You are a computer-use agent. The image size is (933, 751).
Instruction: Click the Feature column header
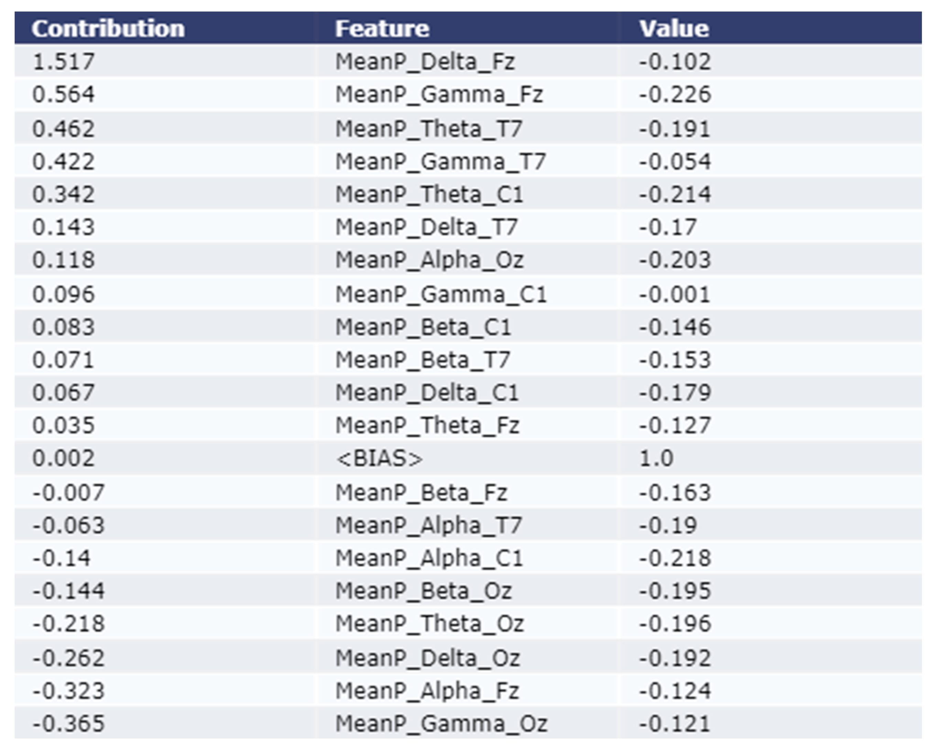(x=382, y=29)
